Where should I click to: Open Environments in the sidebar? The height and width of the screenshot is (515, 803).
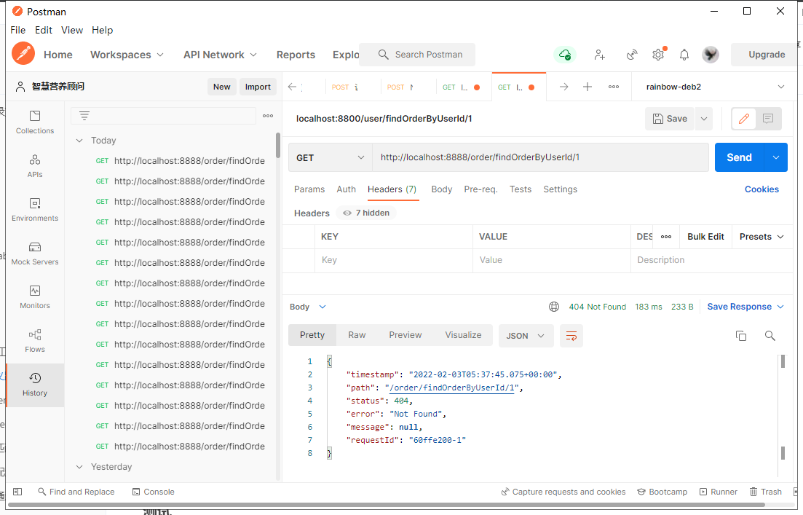click(35, 210)
